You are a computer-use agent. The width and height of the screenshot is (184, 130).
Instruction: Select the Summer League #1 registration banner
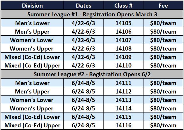pyautogui.click(x=92, y=14)
